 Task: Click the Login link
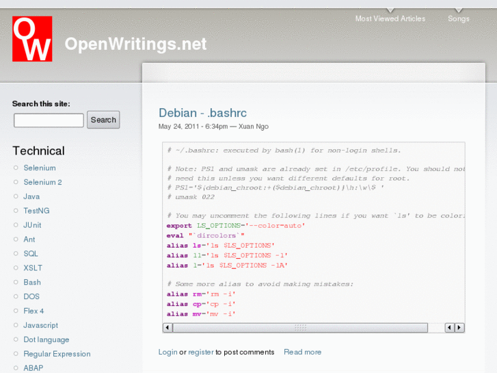point(167,352)
